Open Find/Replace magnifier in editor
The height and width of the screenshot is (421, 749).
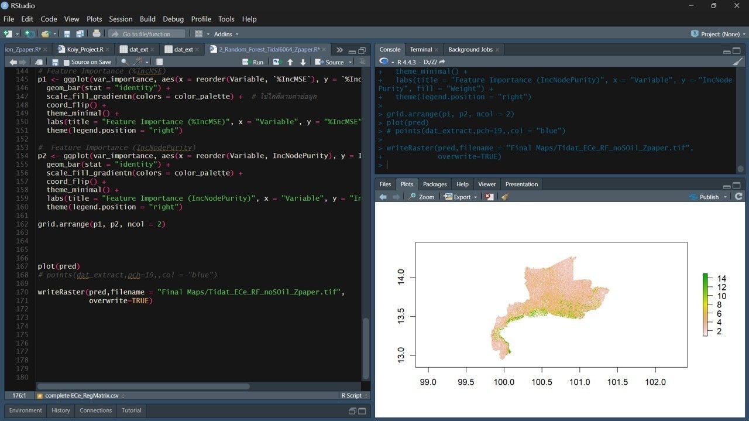coord(124,62)
